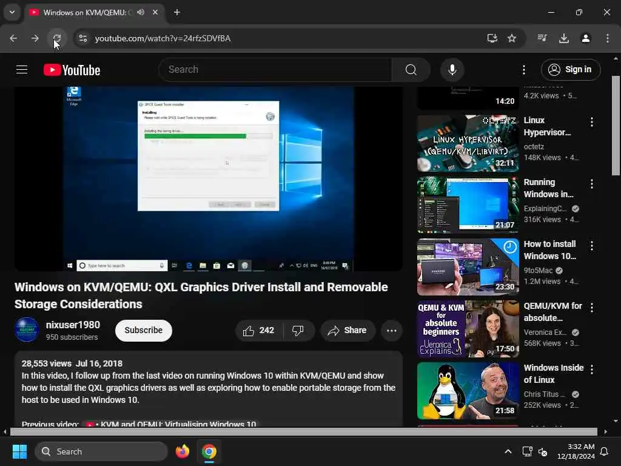
Task: Open the YouTube hamburger guide menu
Action: 22,70
